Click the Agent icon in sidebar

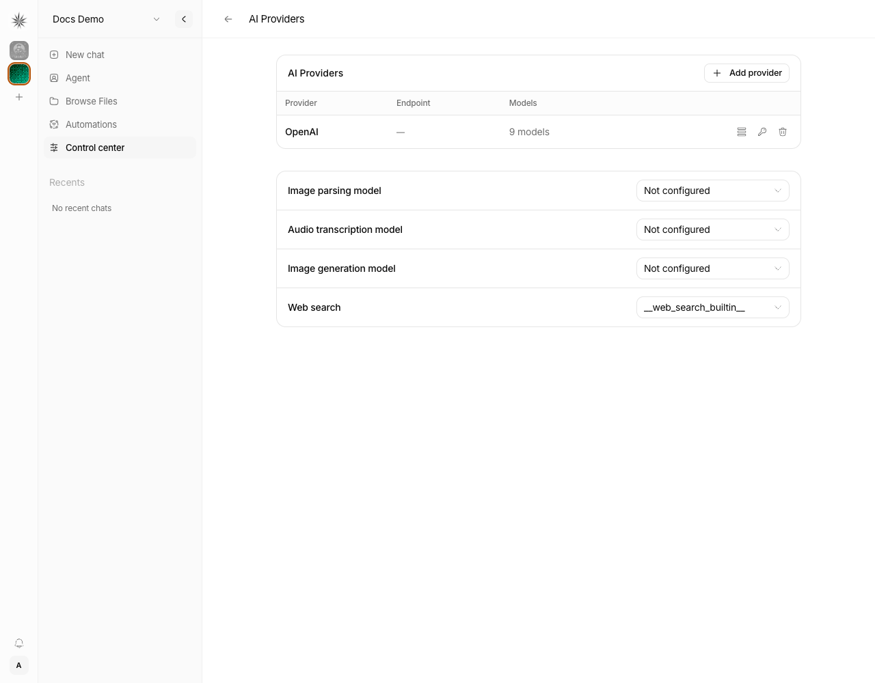coord(54,78)
